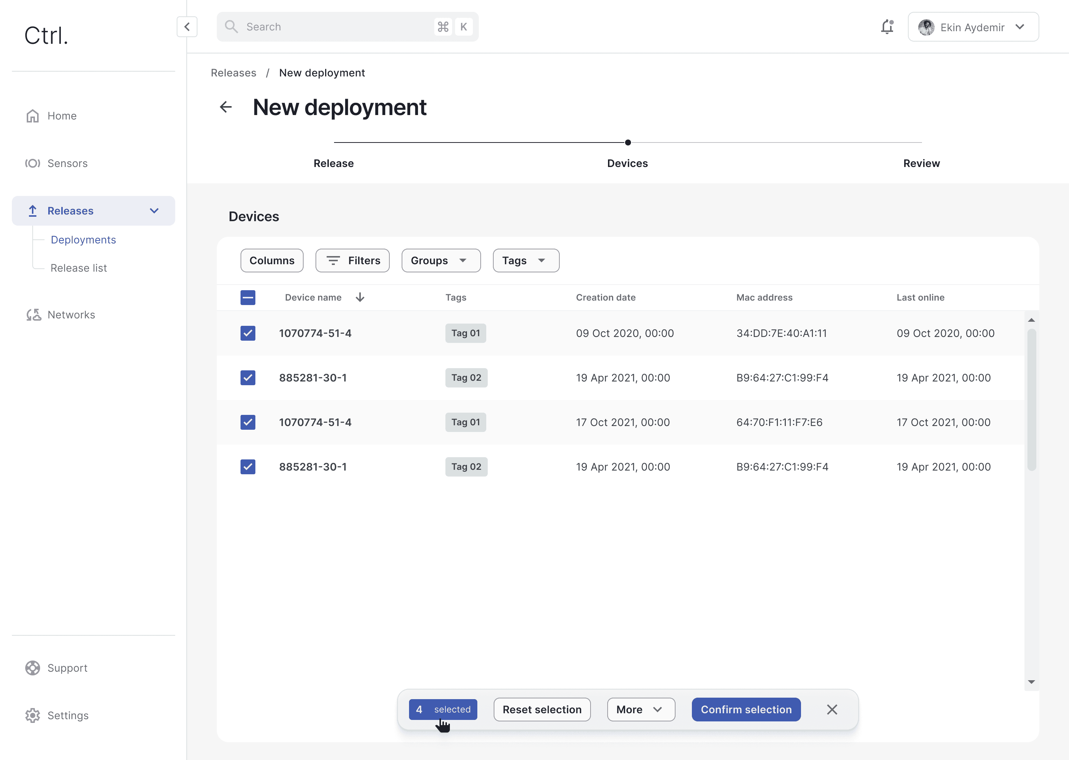1069x760 pixels.
Task: Open the Tags dropdown
Action: click(525, 261)
